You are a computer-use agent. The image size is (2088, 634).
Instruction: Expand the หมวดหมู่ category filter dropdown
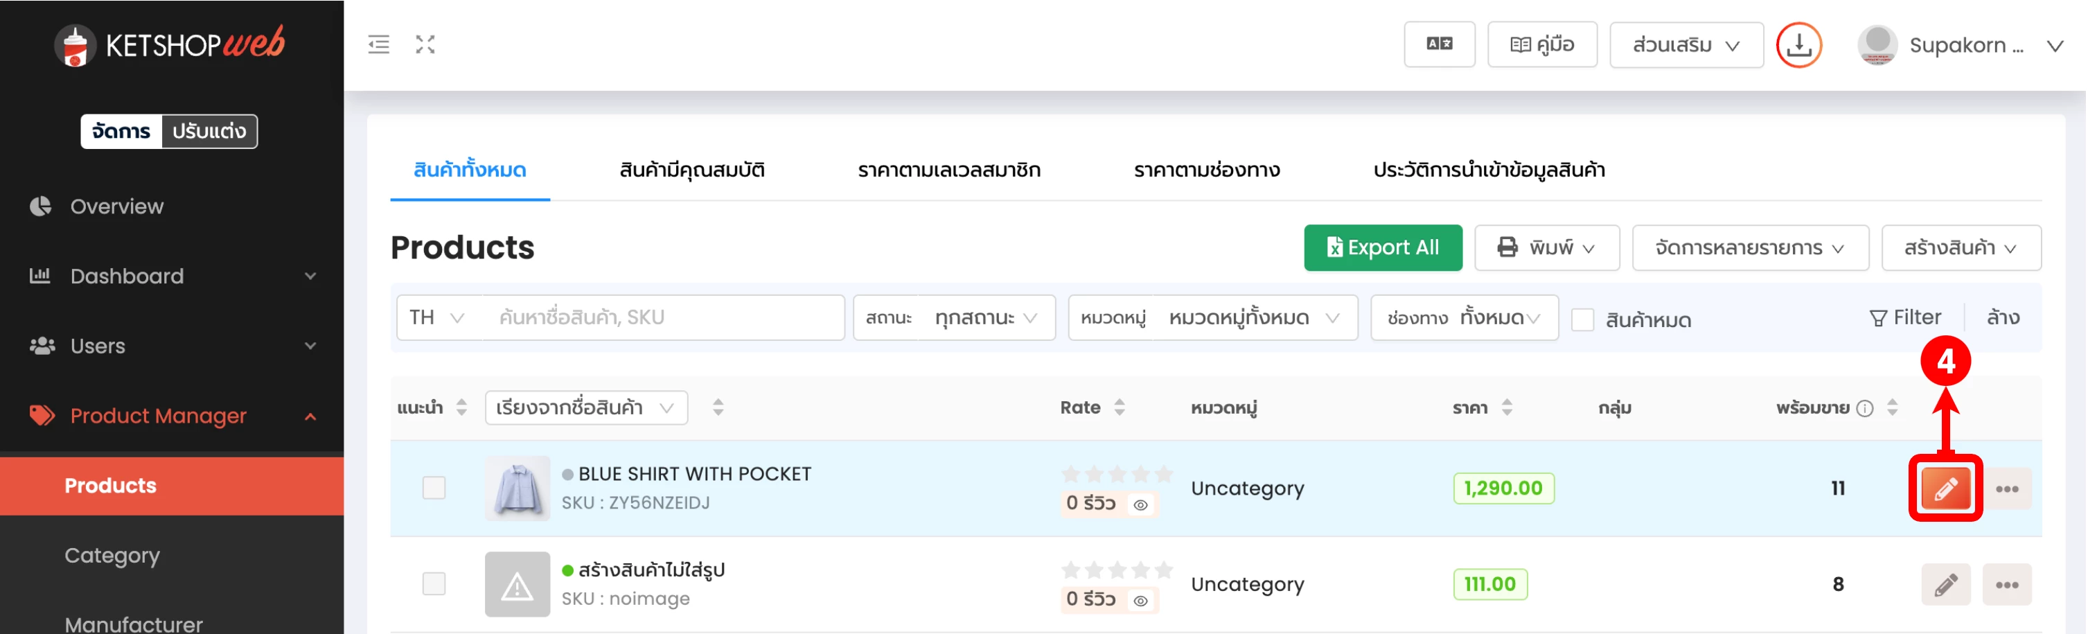(1212, 318)
